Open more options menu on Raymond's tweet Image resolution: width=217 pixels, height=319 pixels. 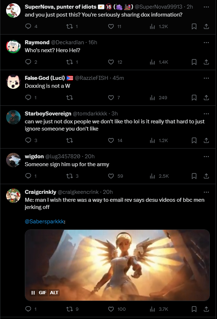tap(206, 42)
